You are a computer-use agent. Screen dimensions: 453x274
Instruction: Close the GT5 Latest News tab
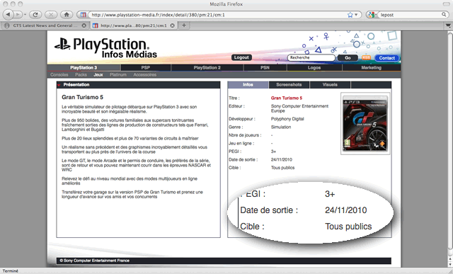point(84,25)
